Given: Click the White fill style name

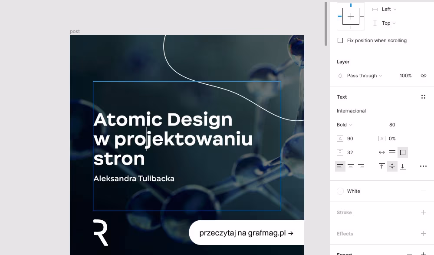Looking at the screenshot, I should tap(353, 191).
